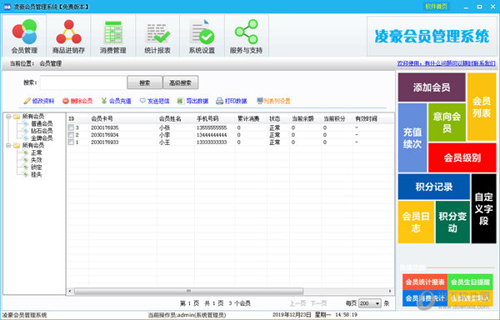Click the 修改资料 pencil toolbar item
Image resolution: width=500 pixels, height=320 pixels.
39,101
